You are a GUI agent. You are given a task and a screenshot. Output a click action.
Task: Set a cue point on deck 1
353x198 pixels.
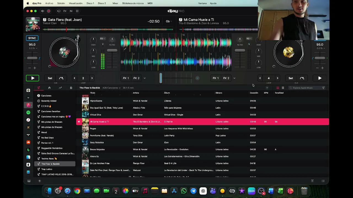(50, 78)
